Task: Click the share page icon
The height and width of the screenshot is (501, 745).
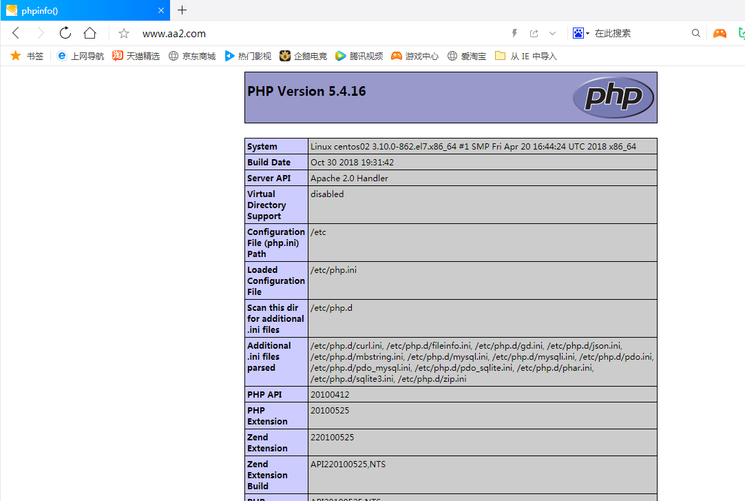Action: click(x=534, y=33)
